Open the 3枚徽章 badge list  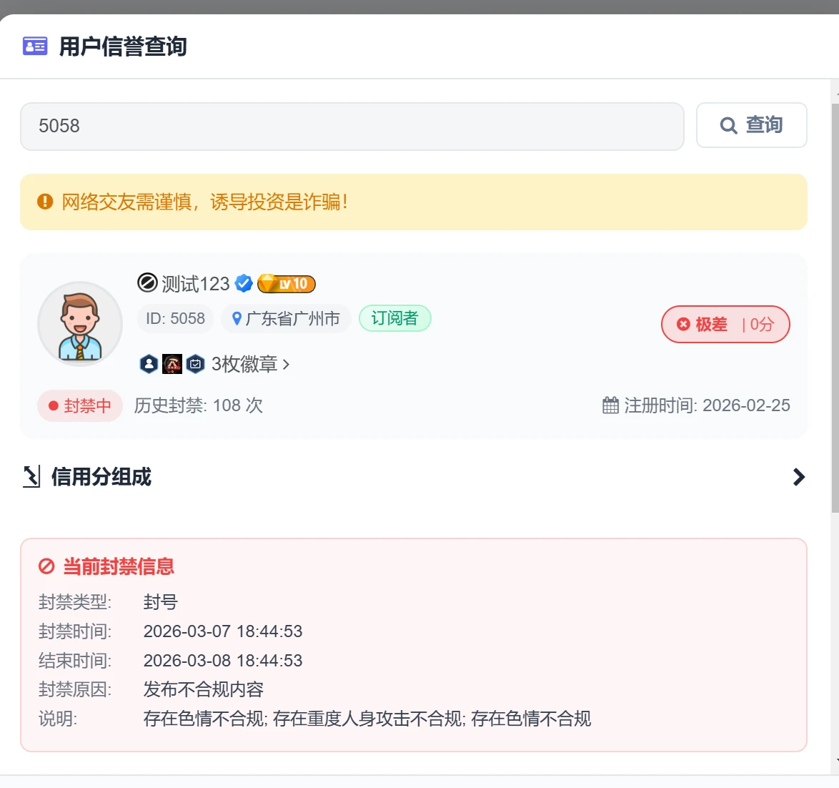(244, 364)
